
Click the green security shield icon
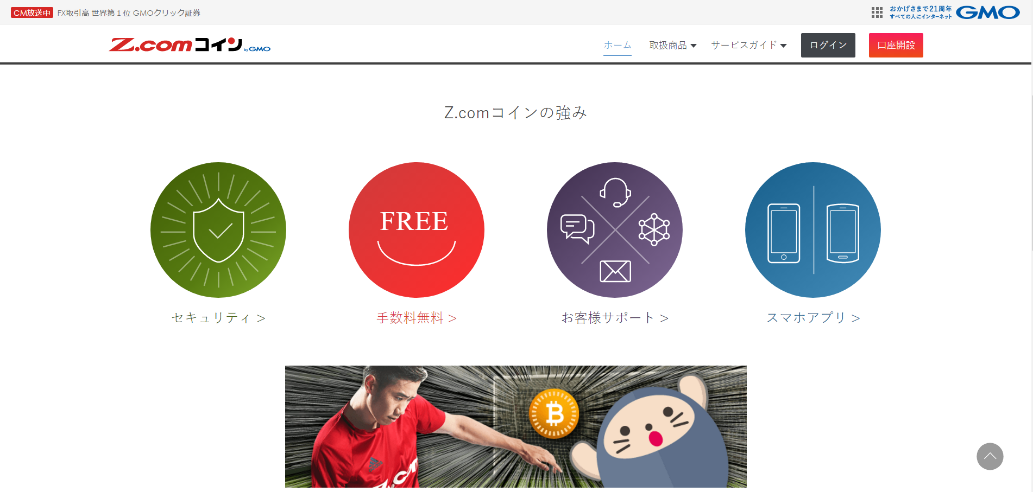[x=218, y=229]
